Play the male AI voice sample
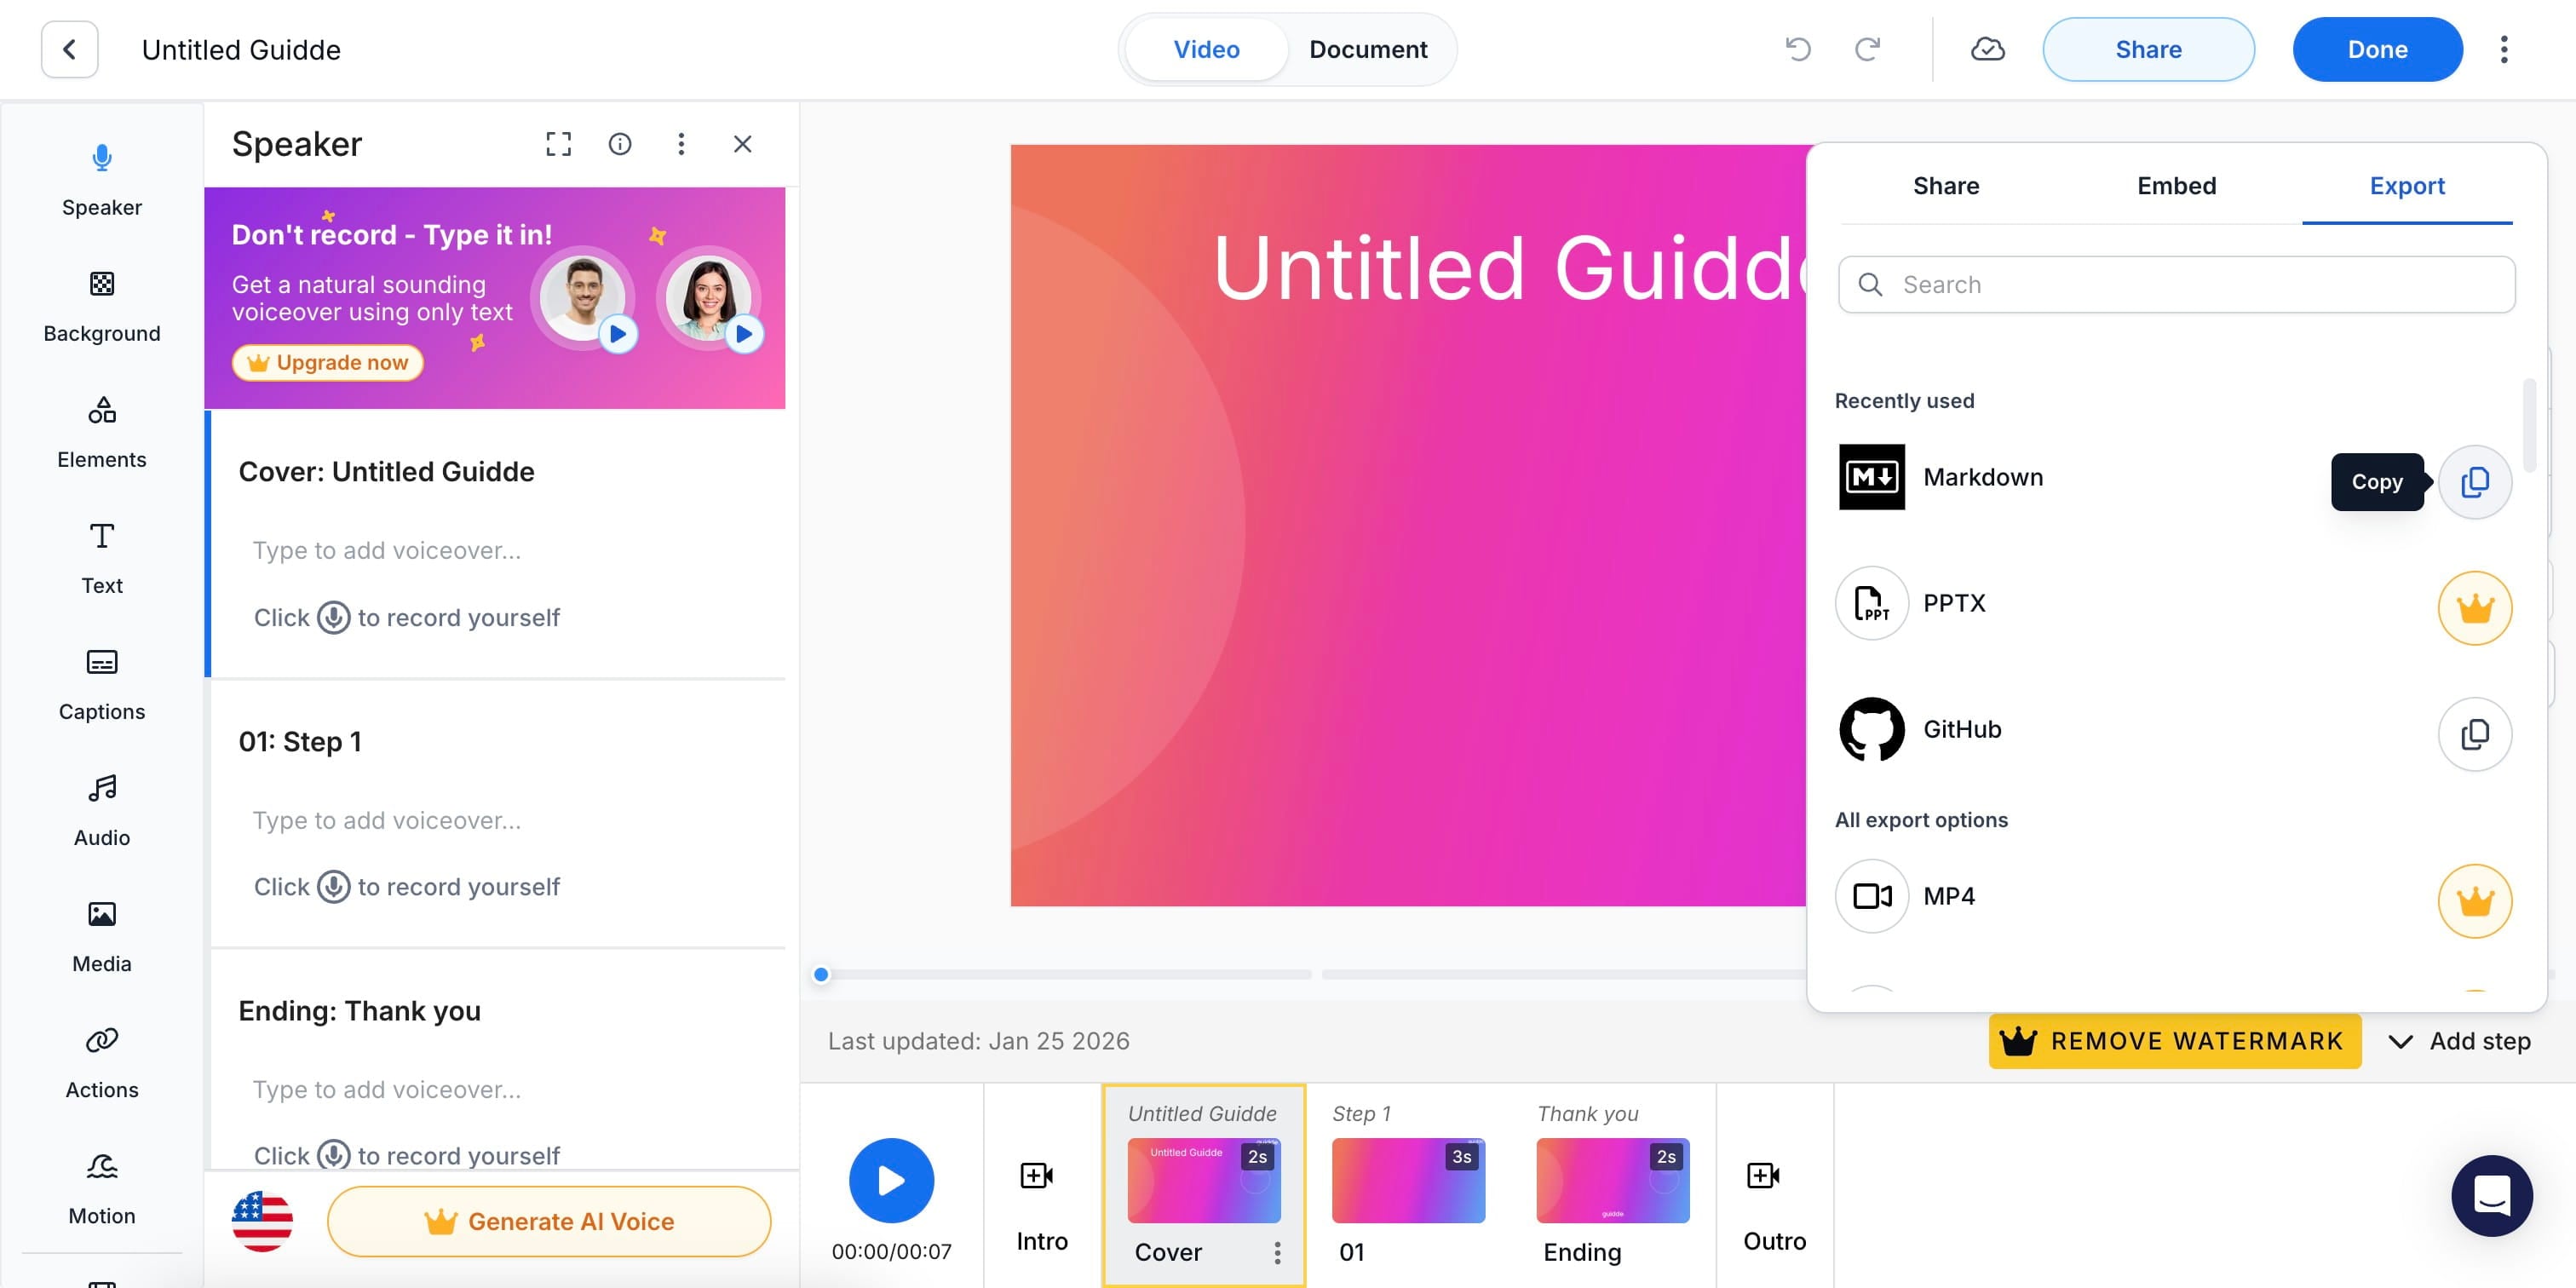The image size is (2576, 1288). tap(617, 334)
